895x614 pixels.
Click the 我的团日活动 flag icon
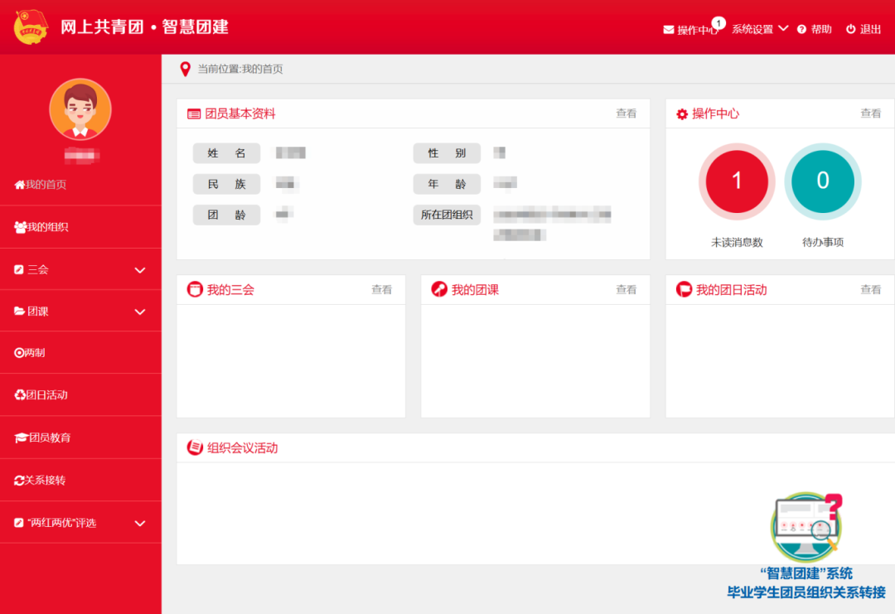pos(684,289)
